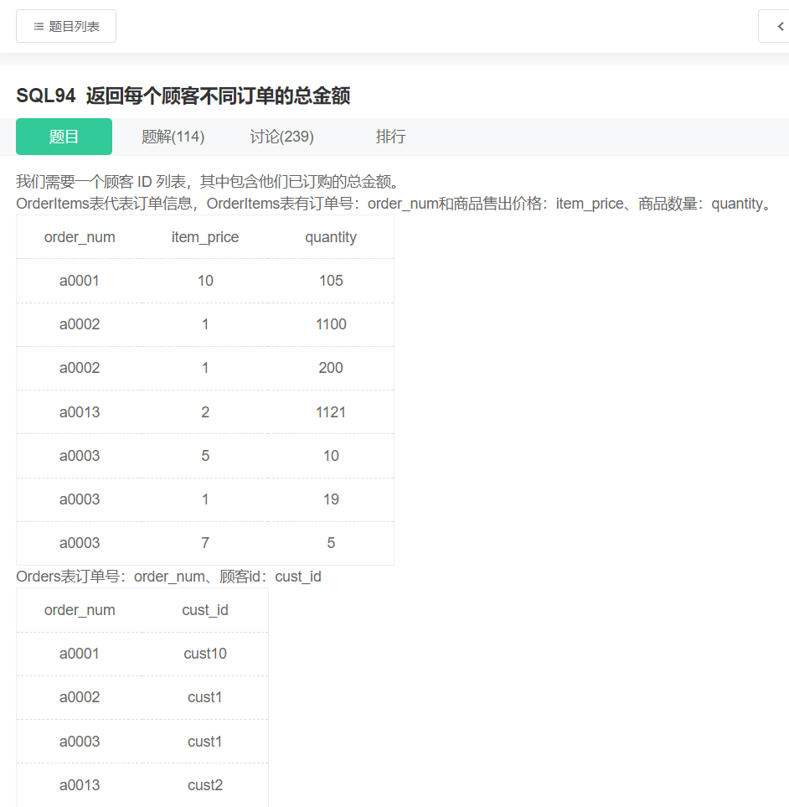Select the quantity value 19
Image resolution: width=789 pixels, height=807 pixels.
pyautogui.click(x=331, y=499)
